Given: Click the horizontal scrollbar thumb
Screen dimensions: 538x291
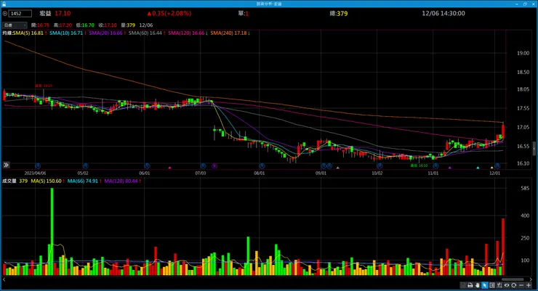Looking at the screenshot, I should point(513,279).
